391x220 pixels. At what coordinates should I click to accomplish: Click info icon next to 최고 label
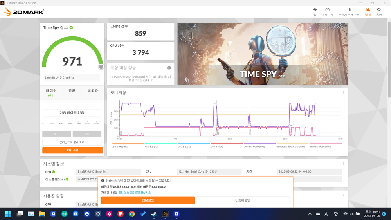pyautogui.click(x=97, y=90)
